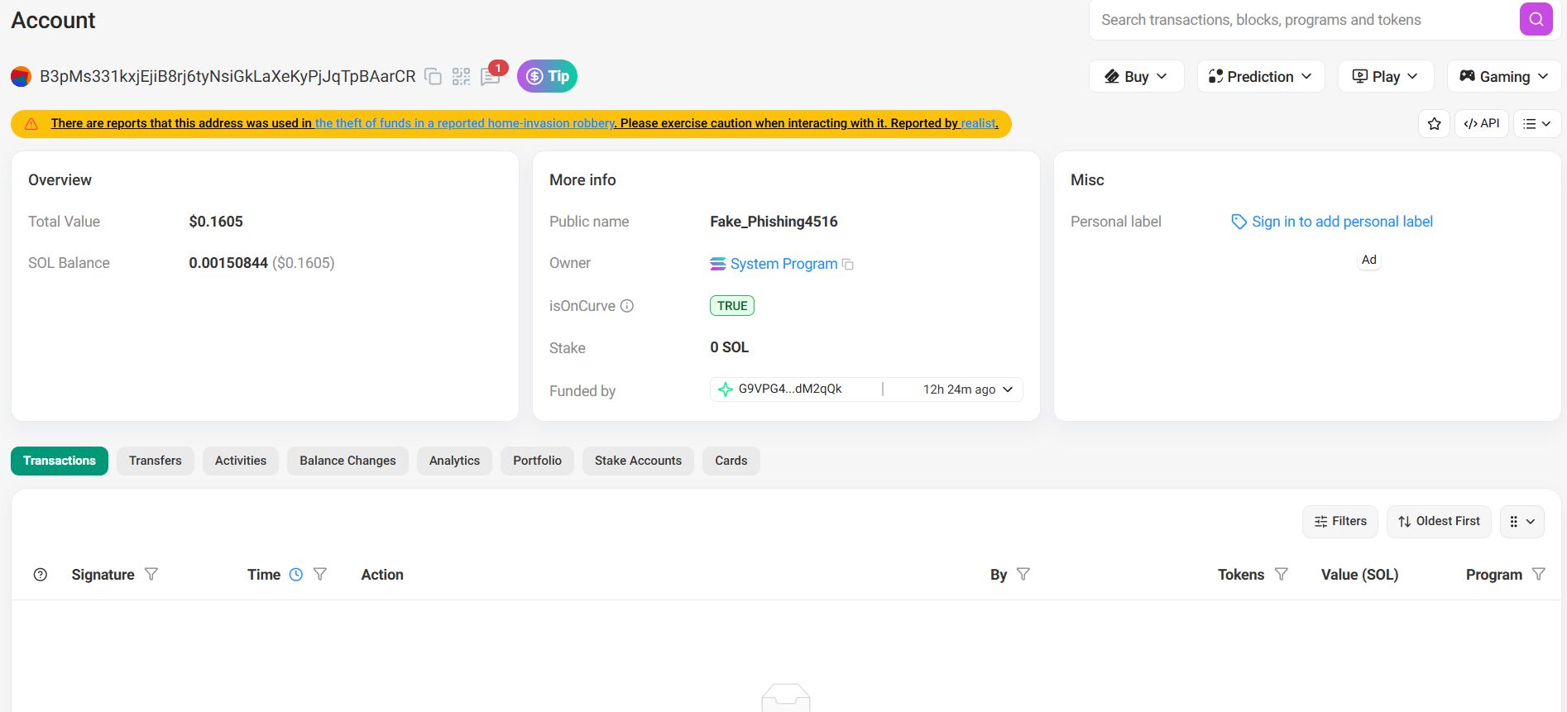
Task: Open the home-invasion robbery report link
Action: [465, 123]
